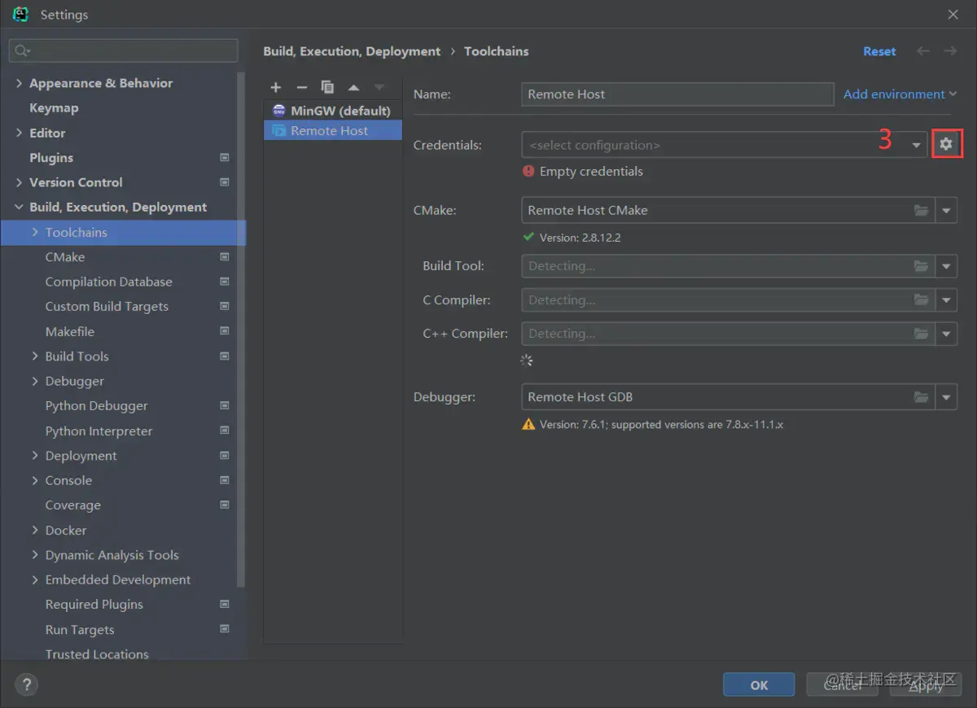
Task: Open the Credentials configuration dropdown
Action: (917, 145)
